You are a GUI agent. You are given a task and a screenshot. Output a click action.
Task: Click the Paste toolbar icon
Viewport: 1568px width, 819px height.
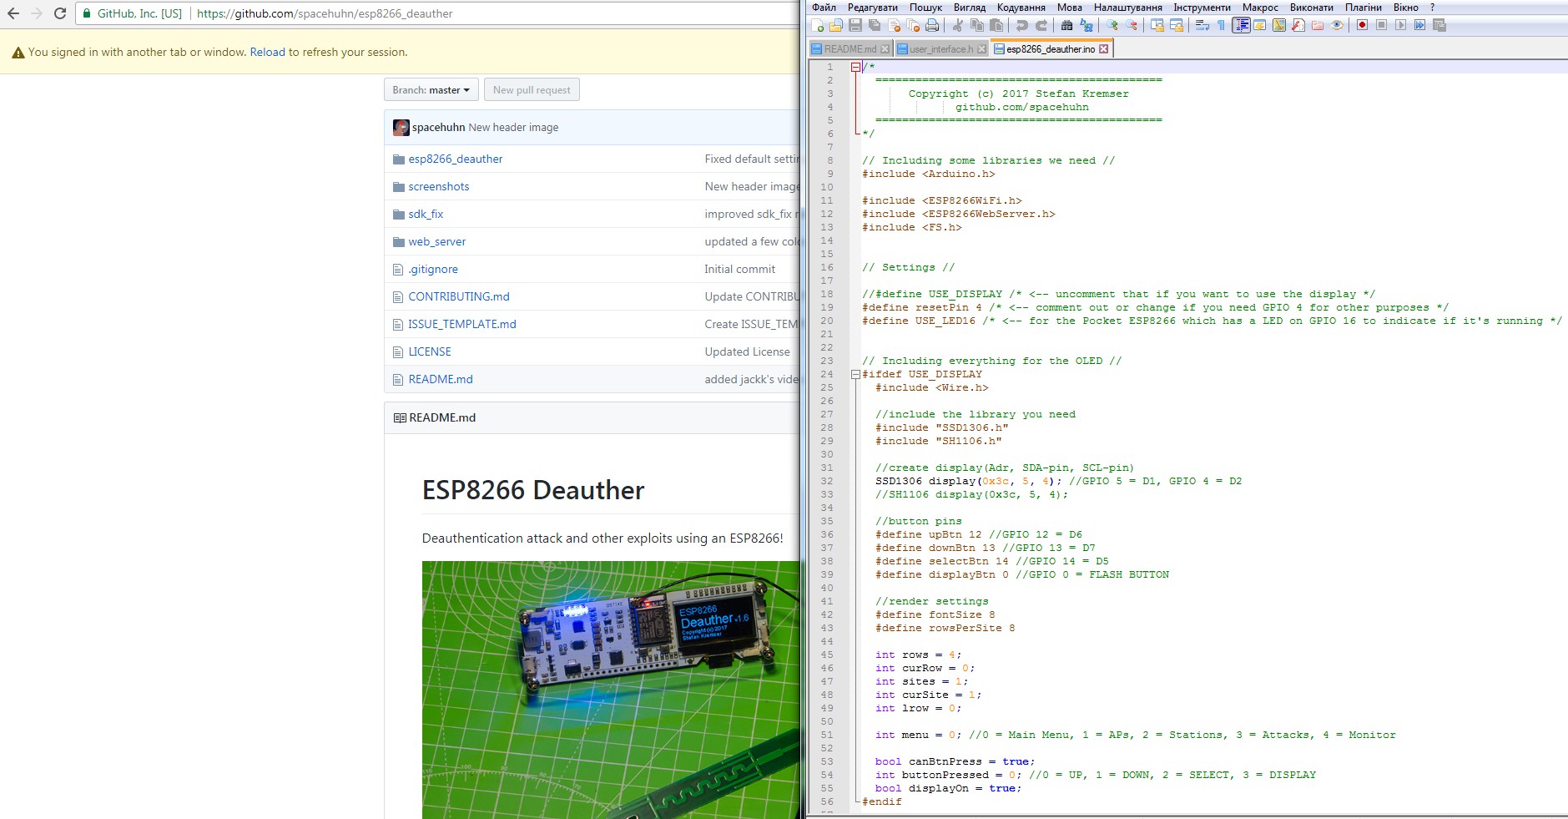click(996, 25)
